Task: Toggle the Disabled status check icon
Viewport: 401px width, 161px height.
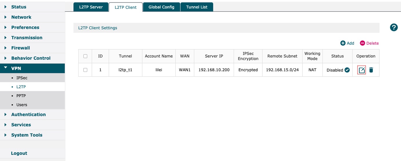Action: 347,70
